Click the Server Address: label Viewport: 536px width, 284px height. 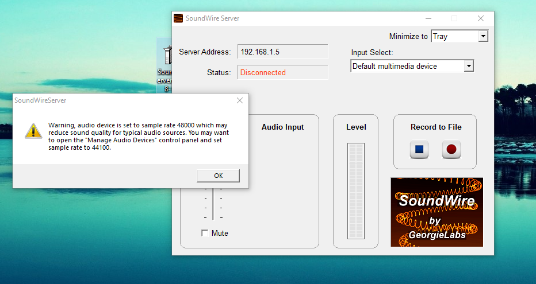point(205,52)
